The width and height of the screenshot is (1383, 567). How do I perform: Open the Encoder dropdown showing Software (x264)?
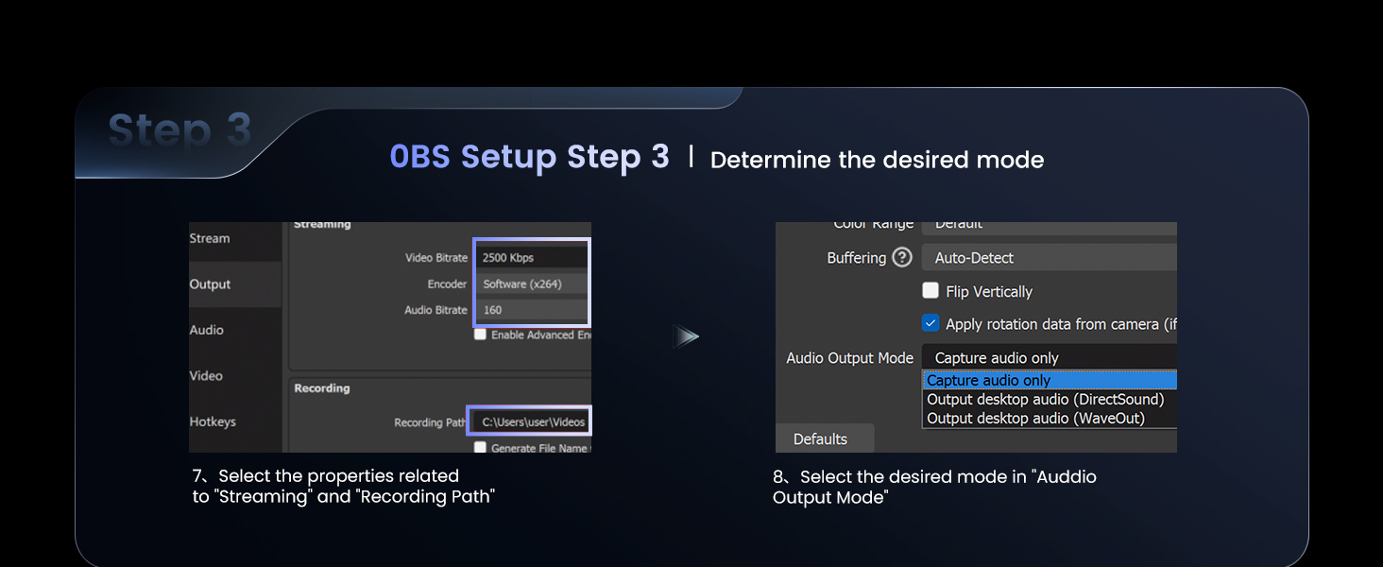point(531,283)
